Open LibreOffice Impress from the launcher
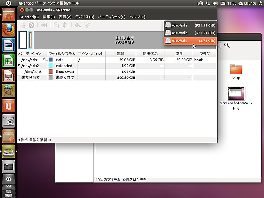 click(x=9, y=75)
